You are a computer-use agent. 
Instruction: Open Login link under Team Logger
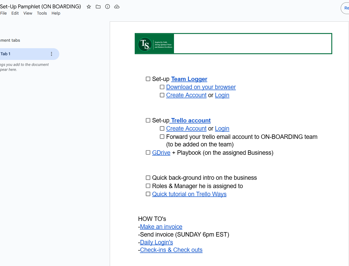point(222,95)
